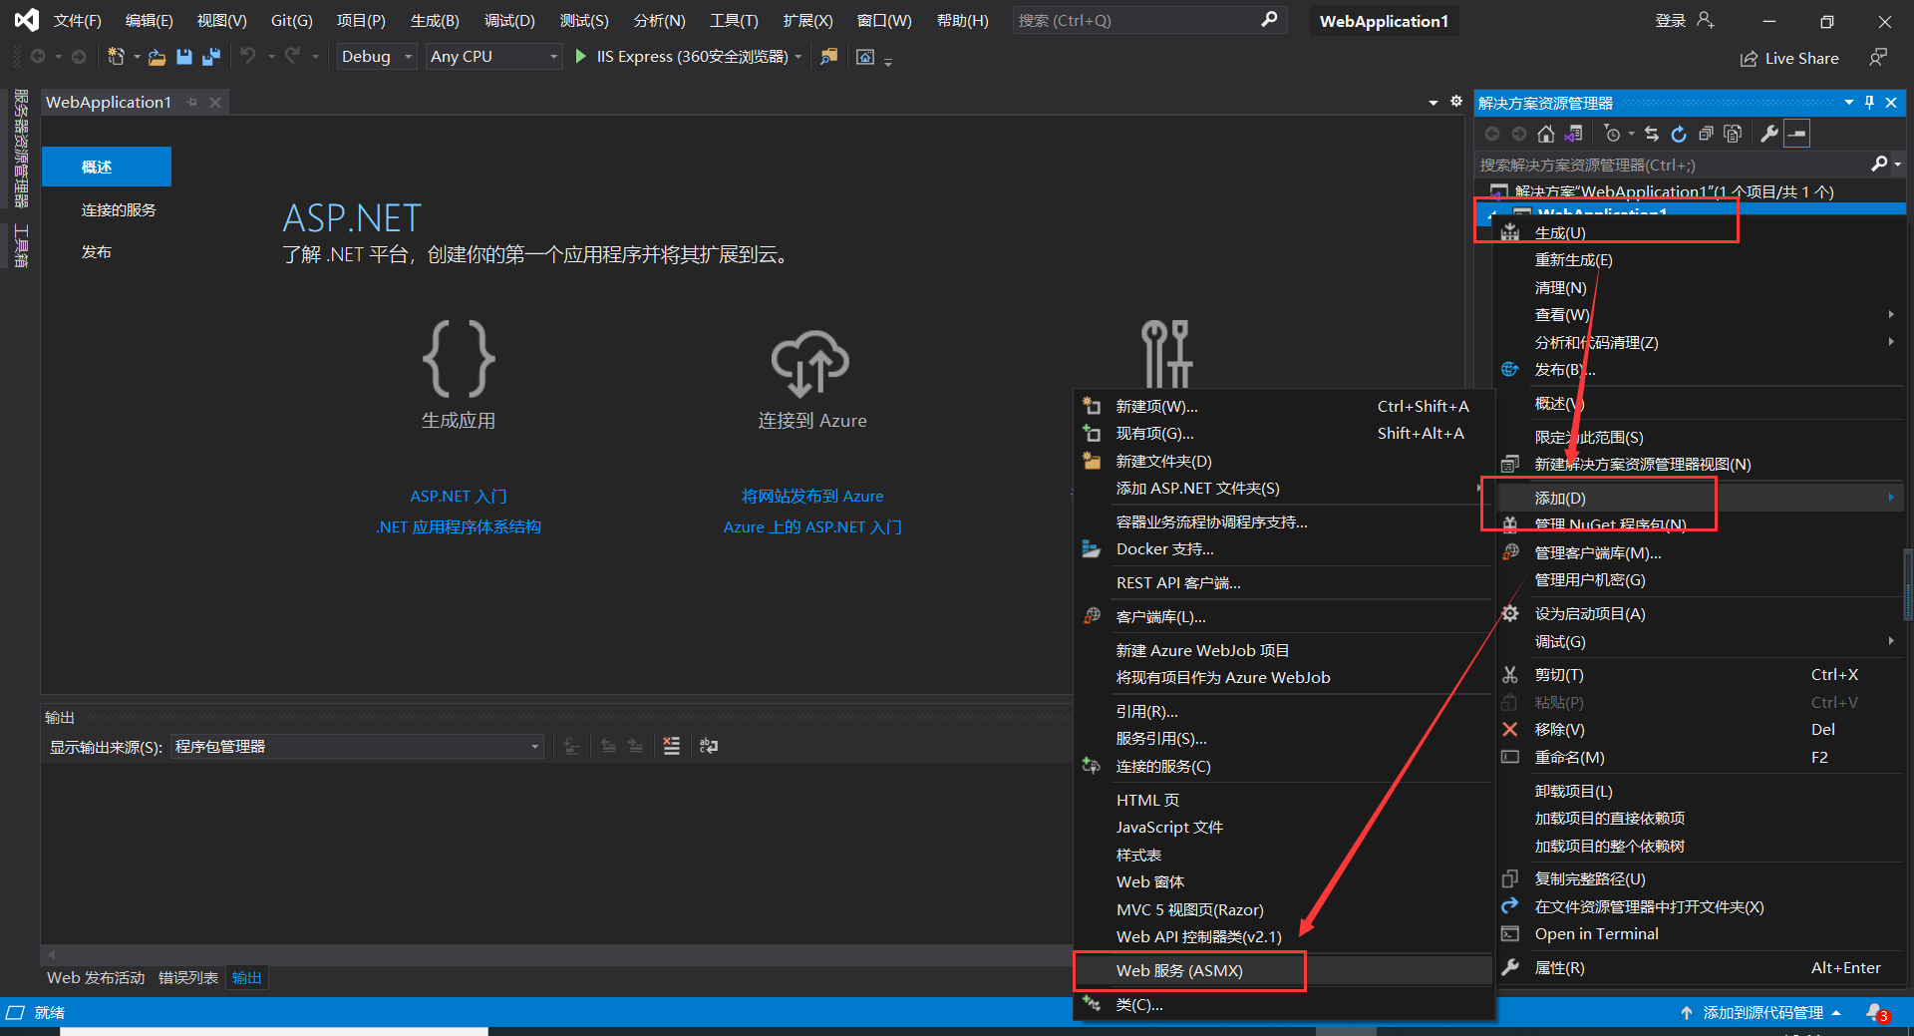Click the ASP.NET 入门 link
Image resolution: width=1914 pixels, height=1036 pixels.
click(x=458, y=496)
